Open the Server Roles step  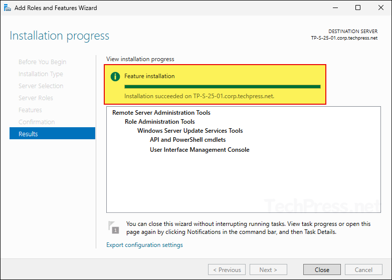36,98
